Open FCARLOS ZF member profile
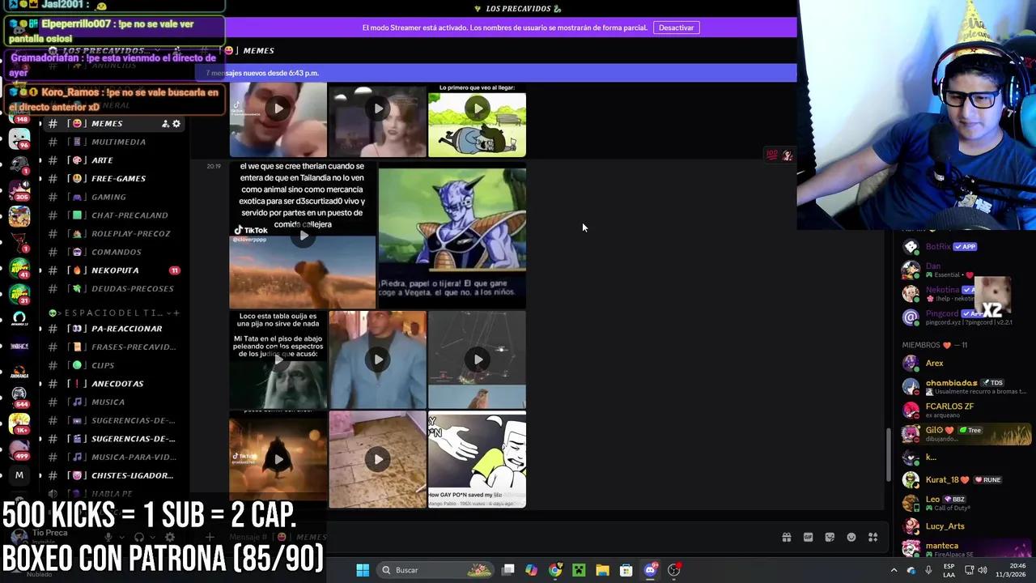The height and width of the screenshot is (583, 1036). click(x=966, y=410)
